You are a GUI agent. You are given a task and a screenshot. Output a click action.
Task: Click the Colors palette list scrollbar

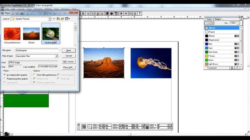pyautogui.click(x=241, y=46)
